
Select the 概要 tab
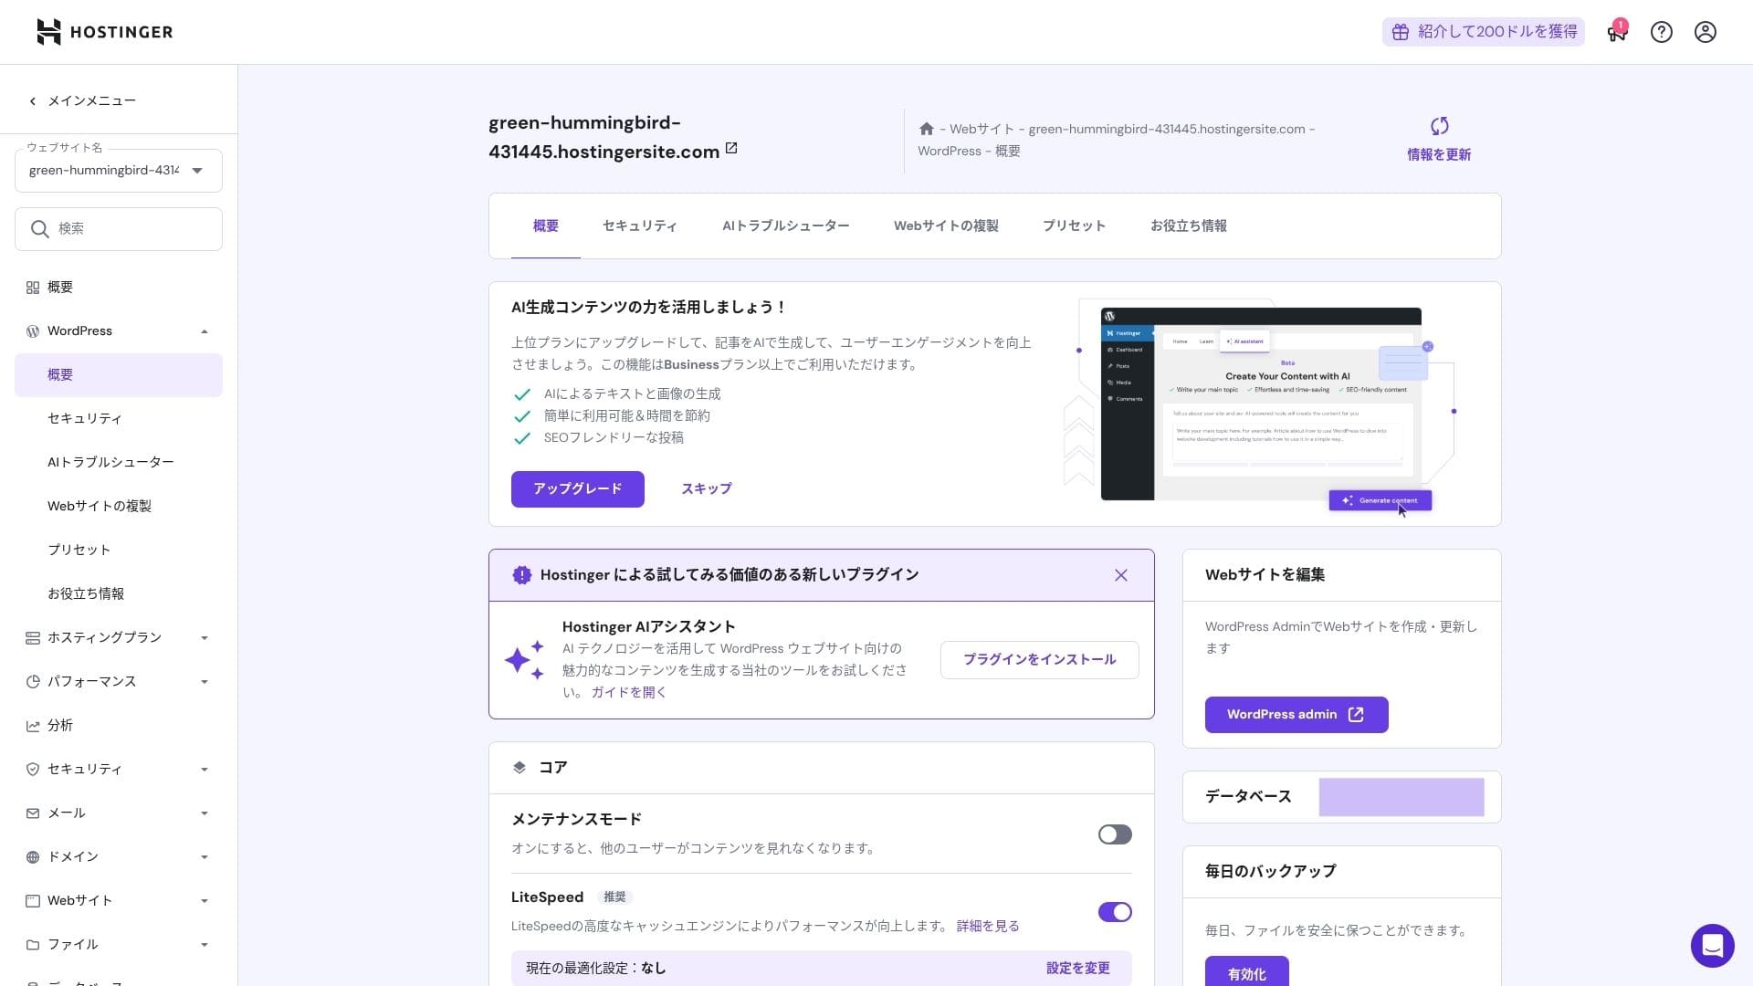[546, 226]
